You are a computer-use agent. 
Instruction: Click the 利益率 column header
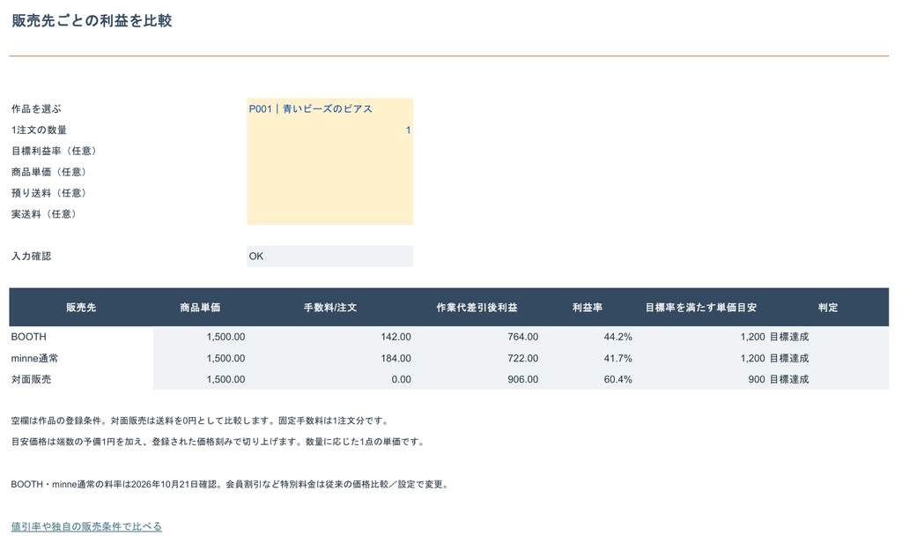click(588, 308)
